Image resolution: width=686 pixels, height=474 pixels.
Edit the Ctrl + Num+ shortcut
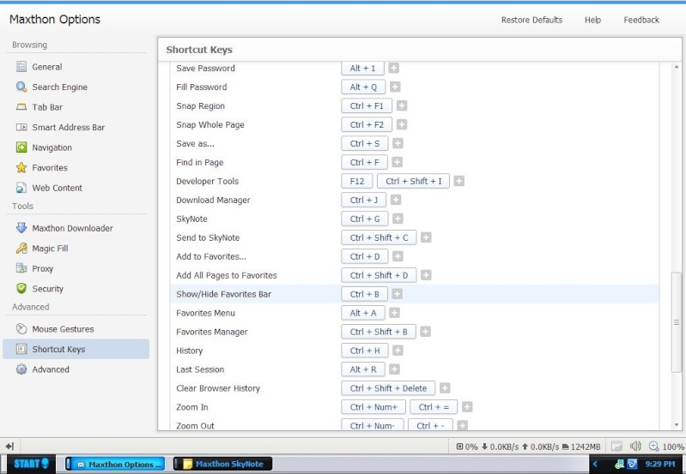tap(373, 407)
